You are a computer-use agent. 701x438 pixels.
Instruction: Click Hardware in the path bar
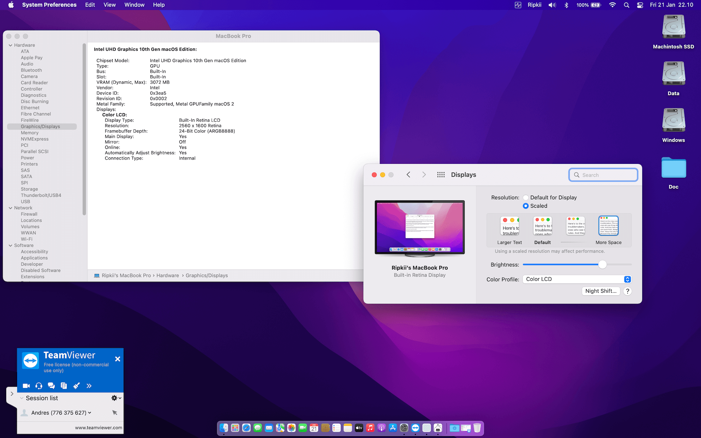[x=168, y=276]
